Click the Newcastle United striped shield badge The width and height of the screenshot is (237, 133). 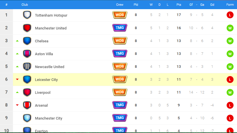pyautogui.click(x=27, y=66)
